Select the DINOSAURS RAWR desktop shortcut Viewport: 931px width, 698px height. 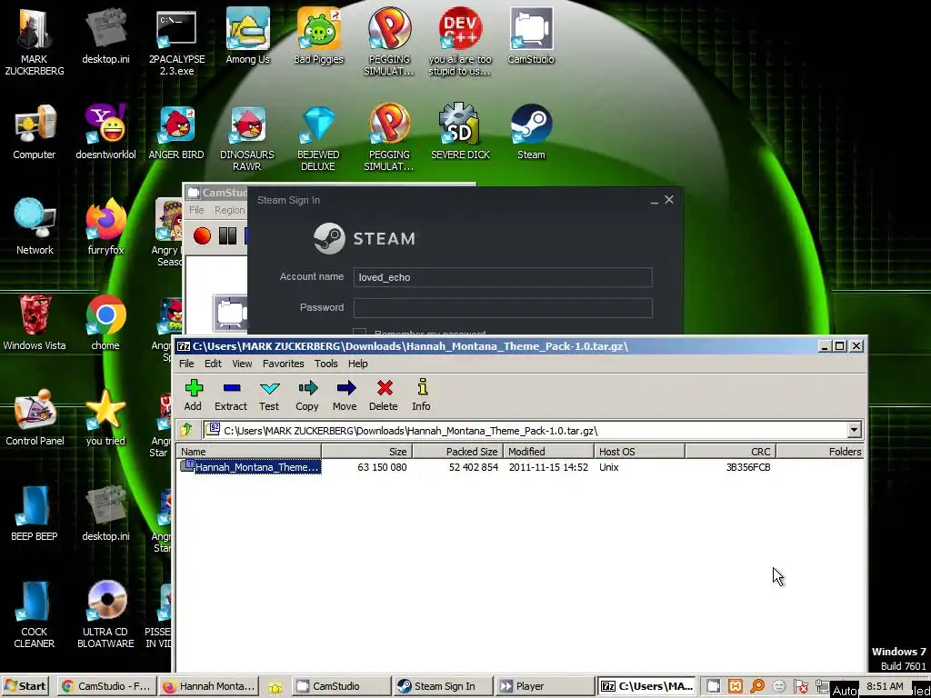(x=247, y=138)
